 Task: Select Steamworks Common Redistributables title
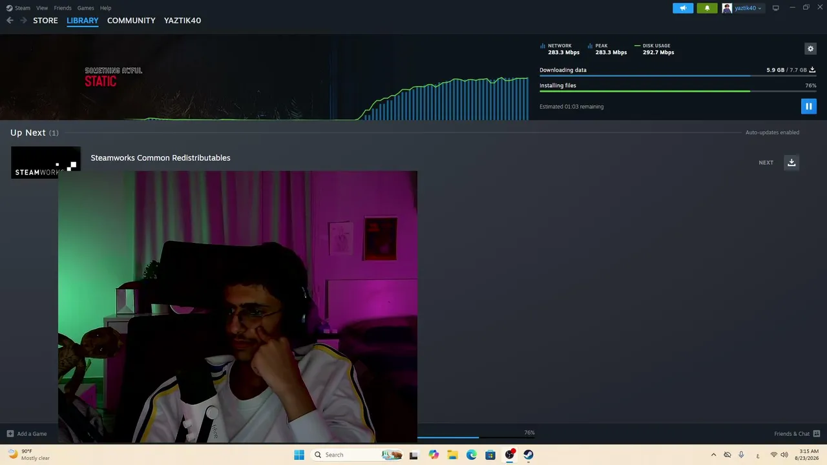coord(160,158)
